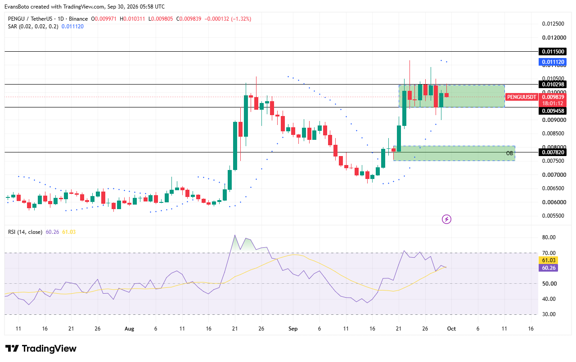This screenshot has width=576, height=362.
Task: Select the 0.009458 support level label
Action: pos(552,111)
